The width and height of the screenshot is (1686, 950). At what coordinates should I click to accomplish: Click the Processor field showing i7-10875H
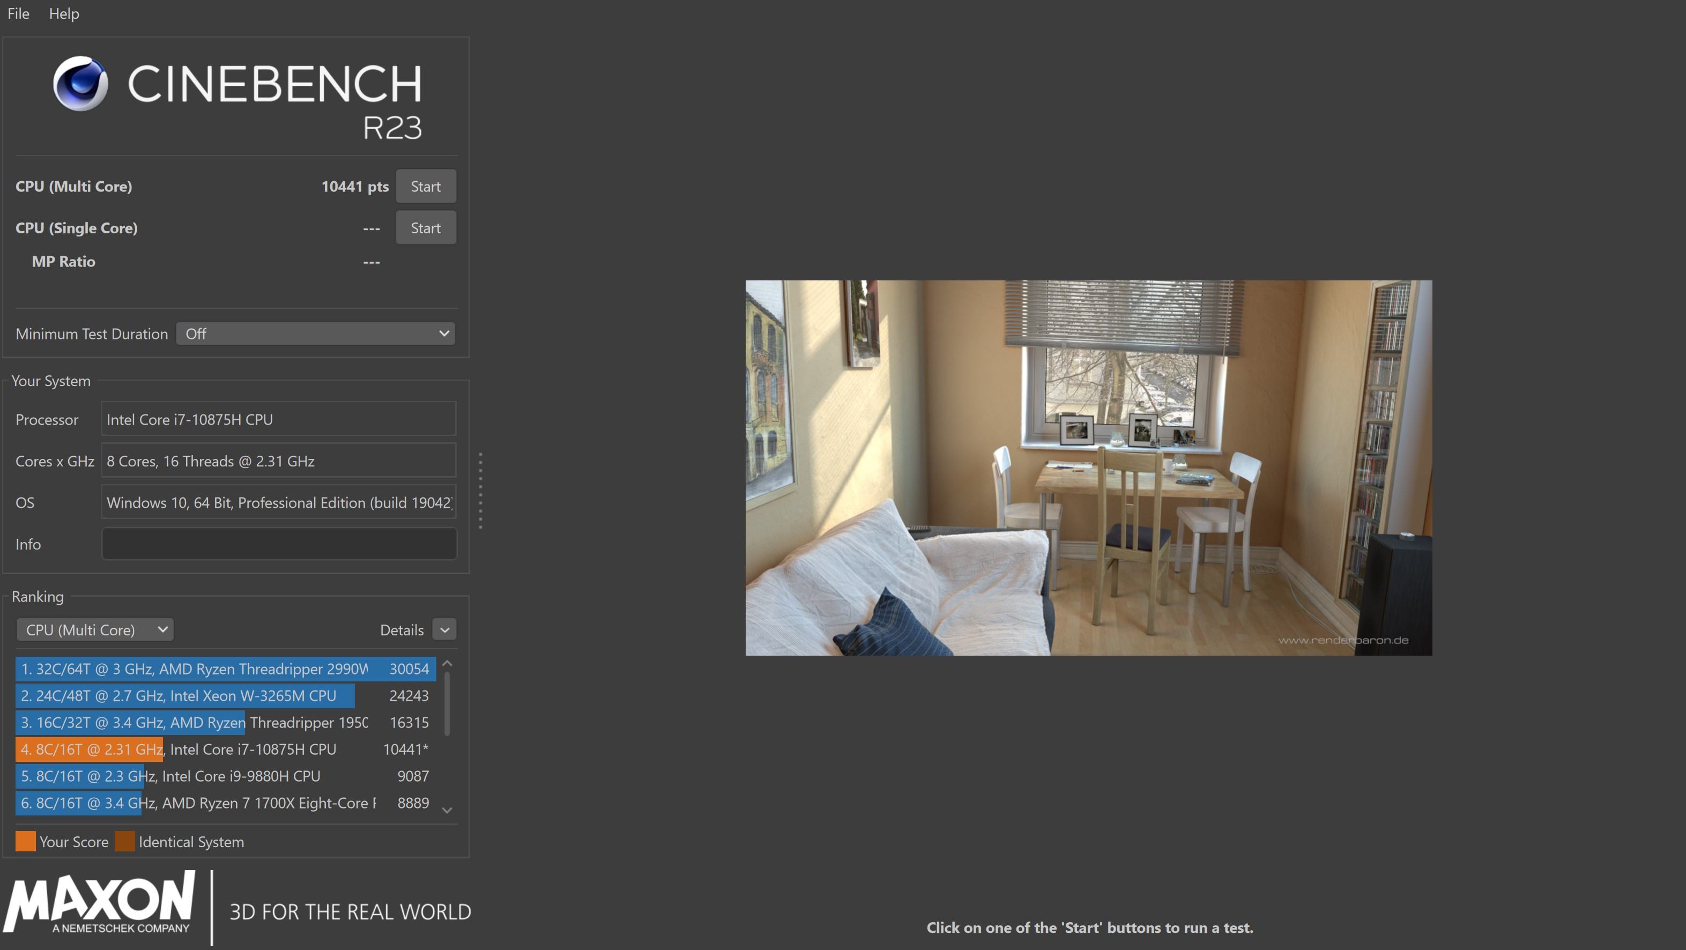(x=279, y=419)
